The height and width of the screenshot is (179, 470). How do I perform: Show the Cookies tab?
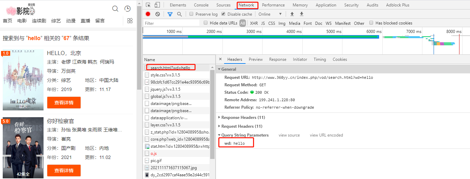pyautogui.click(x=340, y=59)
